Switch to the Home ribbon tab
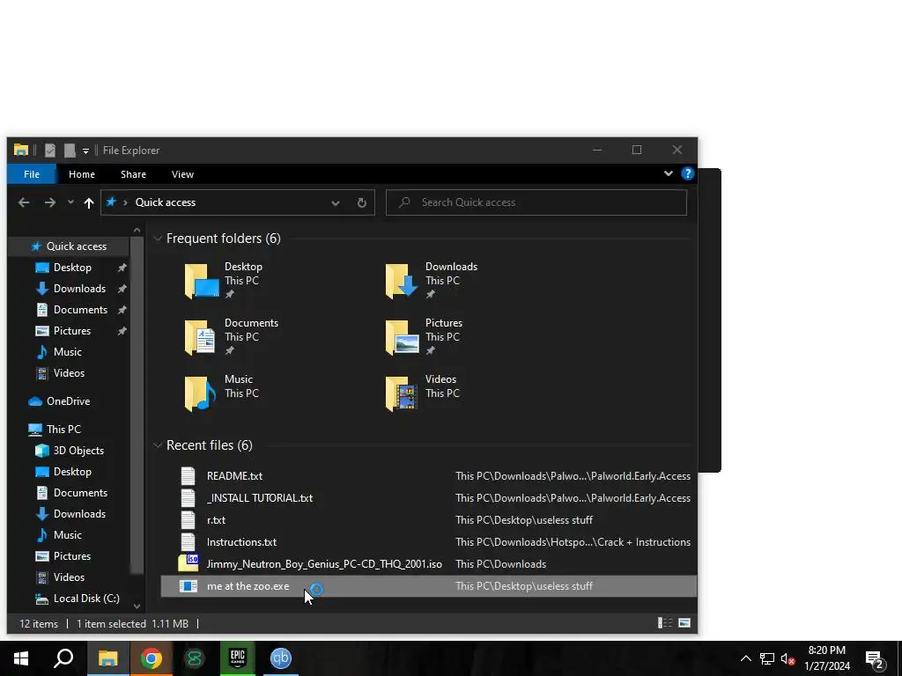This screenshot has width=902, height=676. (x=82, y=174)
